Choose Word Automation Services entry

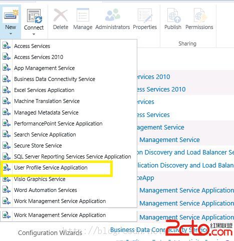(45, 190)
